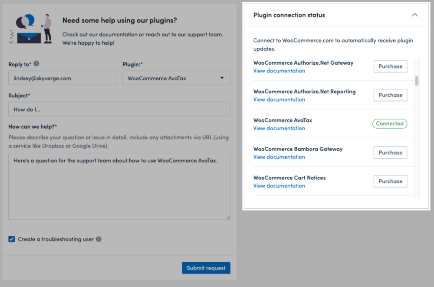Purchase WooCommerce Bambora Gateway
The image size is (434, 287).
coord(390,153)
